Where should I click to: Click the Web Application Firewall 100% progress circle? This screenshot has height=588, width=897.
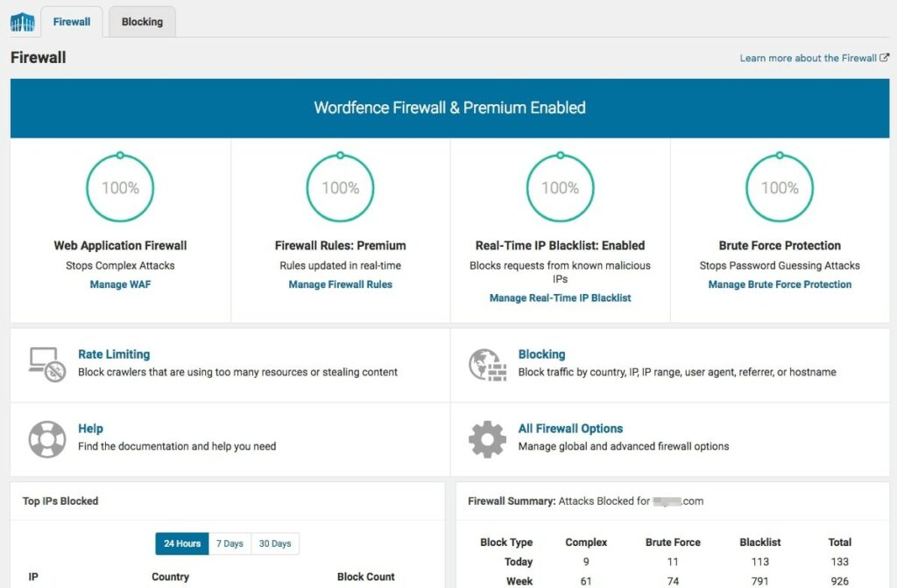(120, 187)
